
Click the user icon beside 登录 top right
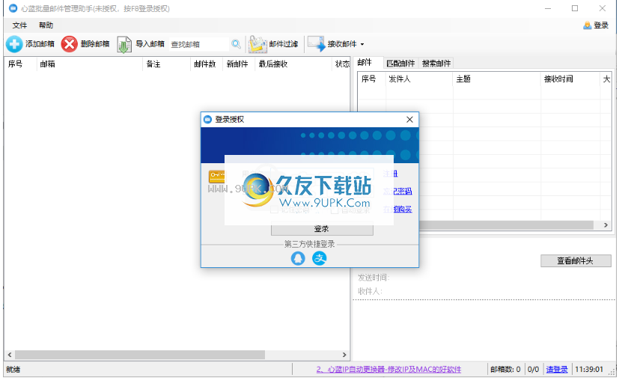pyautogui.click(x=587, y=25)
